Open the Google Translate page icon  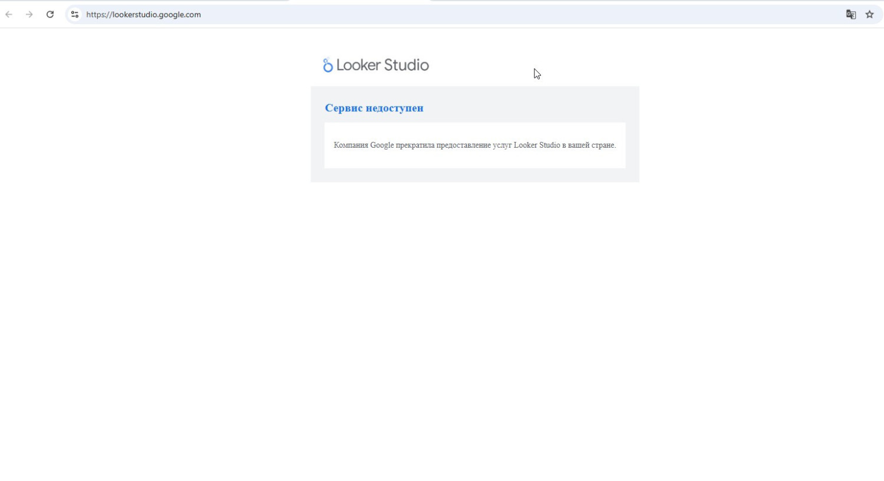point(850,15)
